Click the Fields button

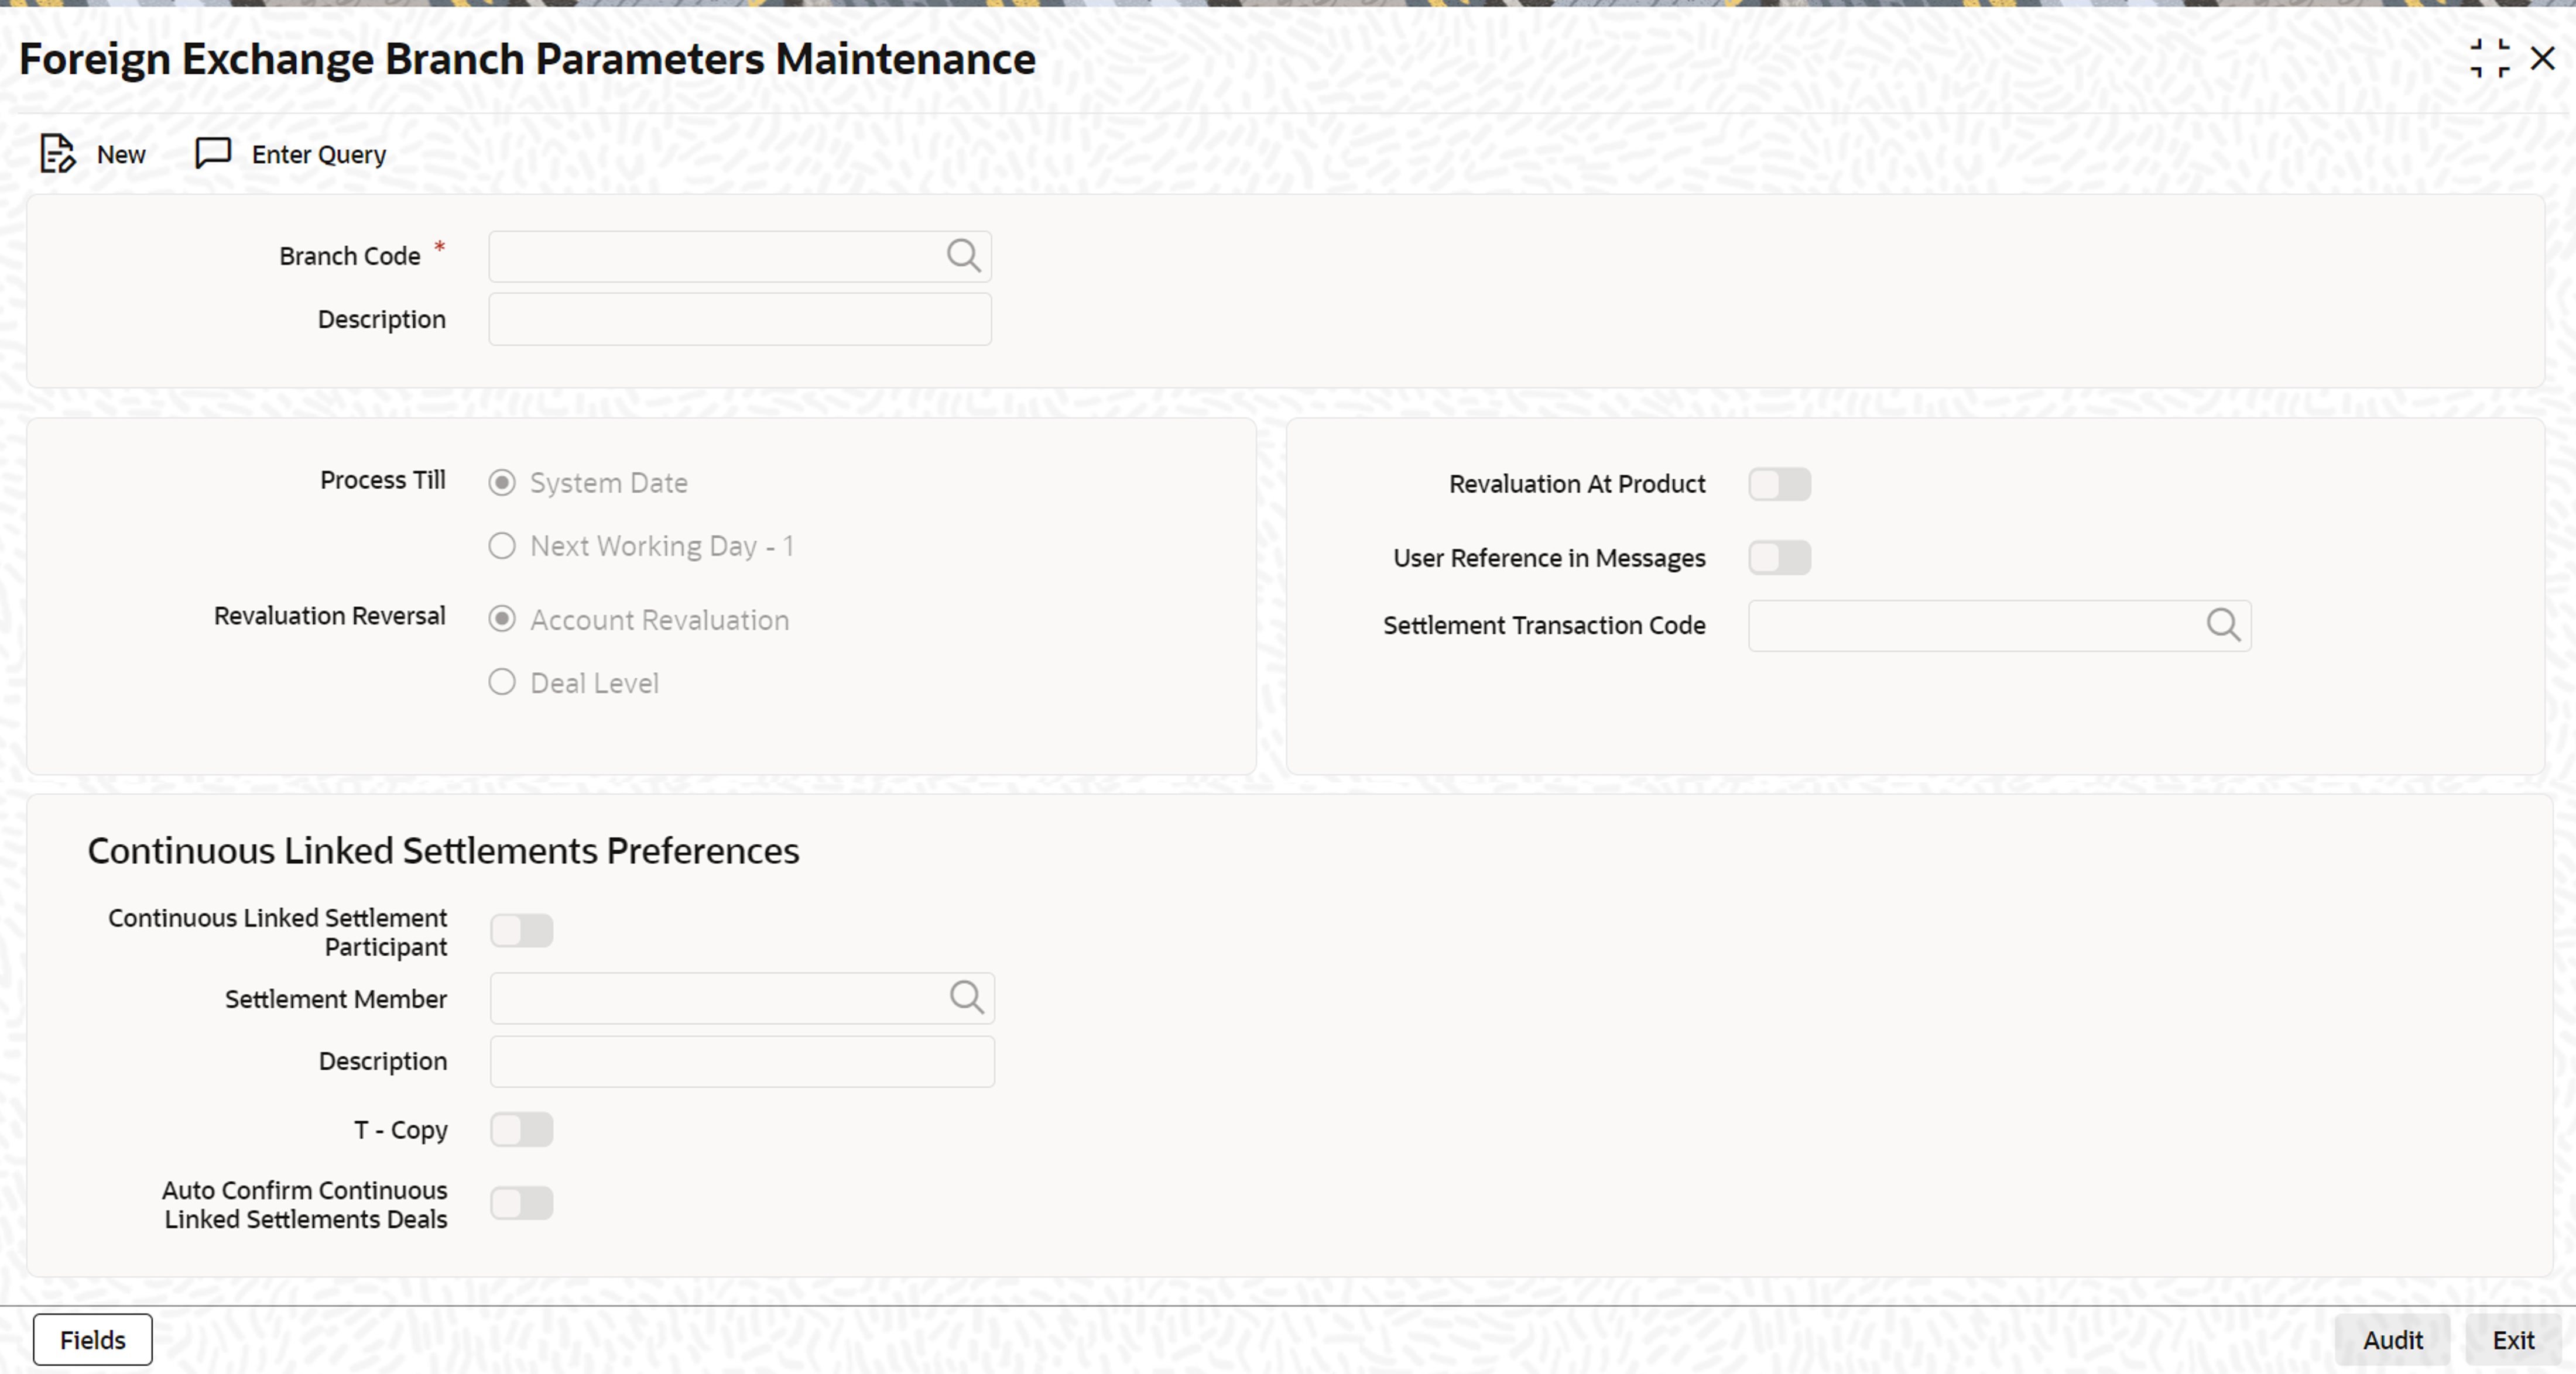(x=92, y=1339)
